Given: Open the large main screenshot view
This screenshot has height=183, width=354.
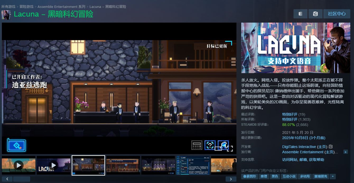Looking at the screenshot, I should pos(119,88).
